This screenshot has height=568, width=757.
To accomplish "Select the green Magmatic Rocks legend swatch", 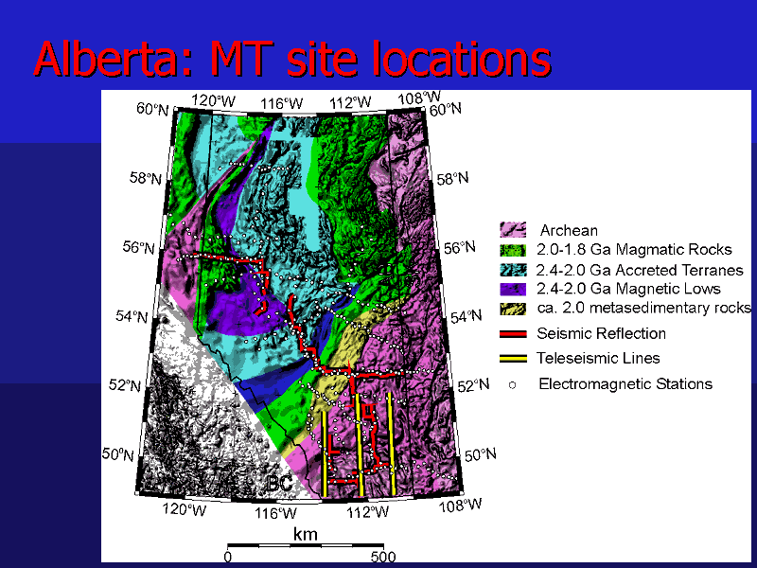I will point(513,250).
